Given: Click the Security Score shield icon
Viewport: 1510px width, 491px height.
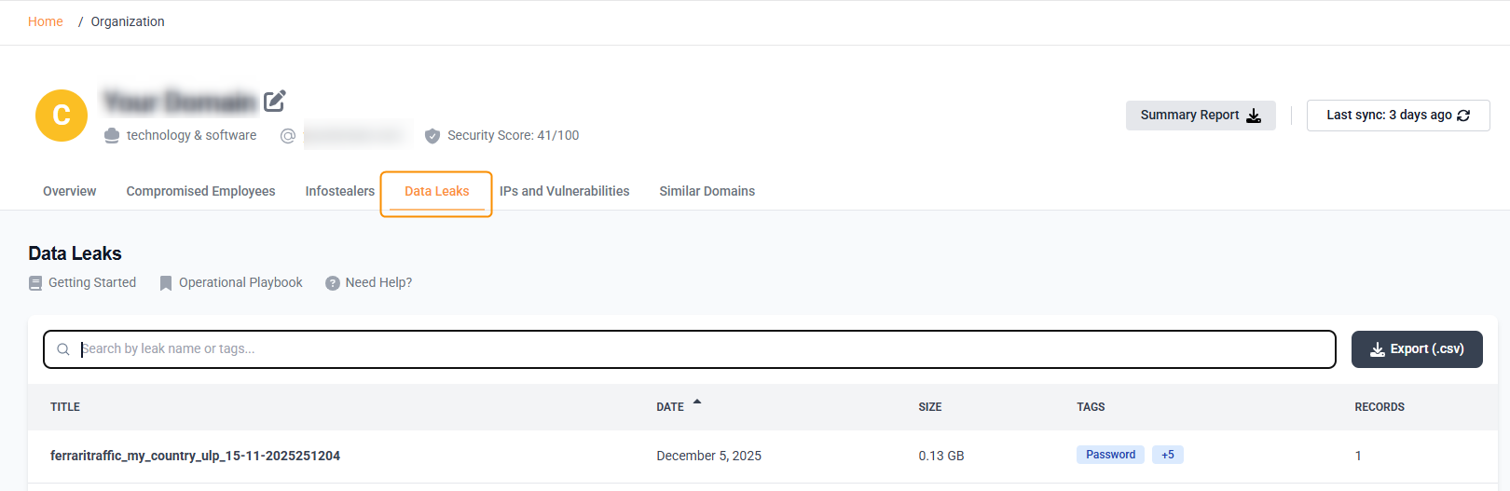Looking at the screenshot, I should (x=432, y=136).
